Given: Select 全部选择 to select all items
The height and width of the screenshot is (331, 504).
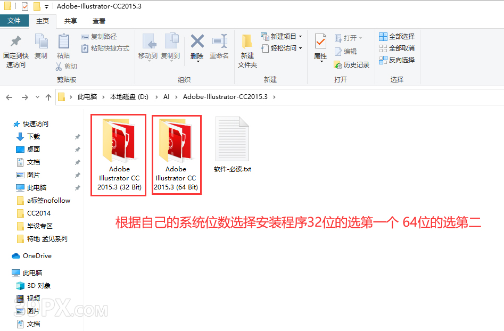Looking at the screenshot, I should pyautogui.click(x=396, y=36).
